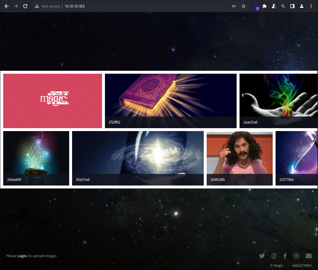Open the Dribbble footer icon
The image size is (318, 270).
(x=296, y=256)
